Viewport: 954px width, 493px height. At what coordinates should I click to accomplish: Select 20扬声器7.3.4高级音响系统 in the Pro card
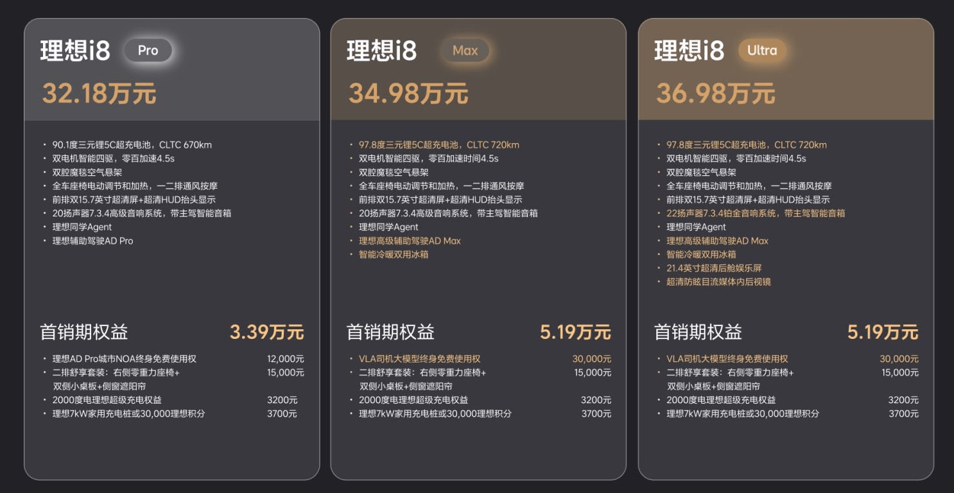pyautogui.click(x=142, y=213)
